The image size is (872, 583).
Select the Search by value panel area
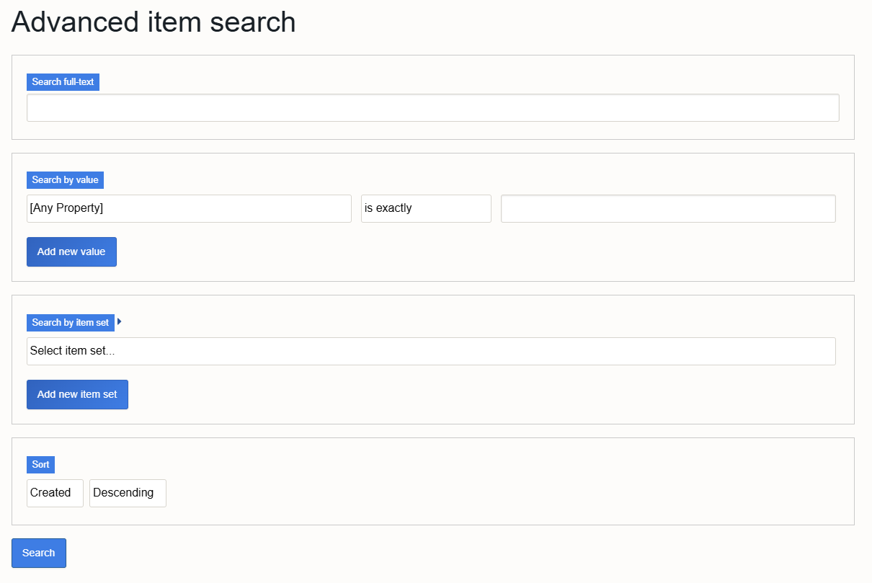tap(432, 216)
